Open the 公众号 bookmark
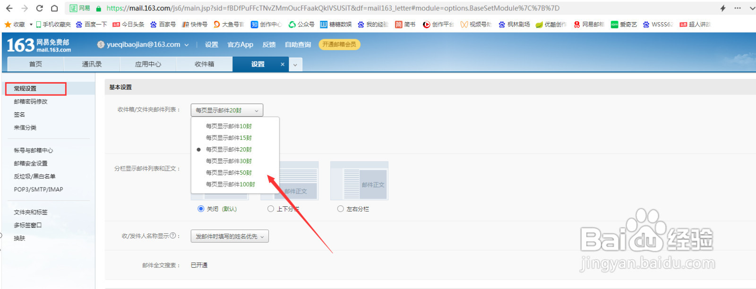This screenshot has height=289, width=756. point(301,24)
